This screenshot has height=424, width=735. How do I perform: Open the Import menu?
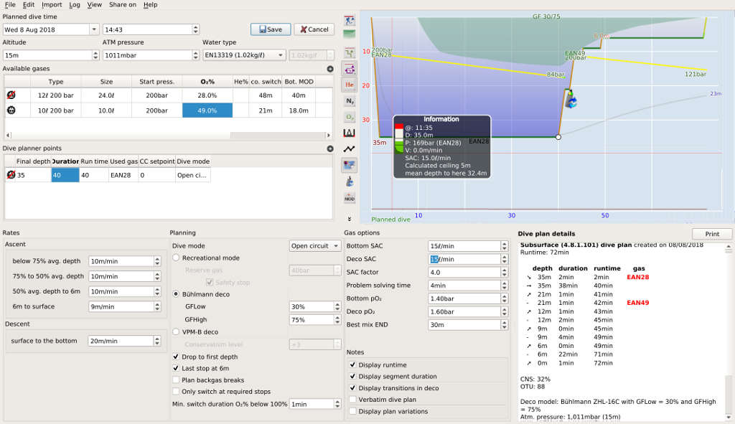tap(50, 5)
